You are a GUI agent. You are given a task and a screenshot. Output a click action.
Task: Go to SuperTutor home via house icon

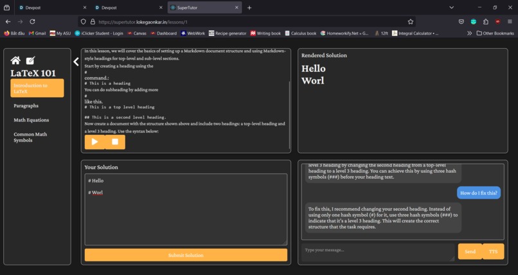[15, 60]
